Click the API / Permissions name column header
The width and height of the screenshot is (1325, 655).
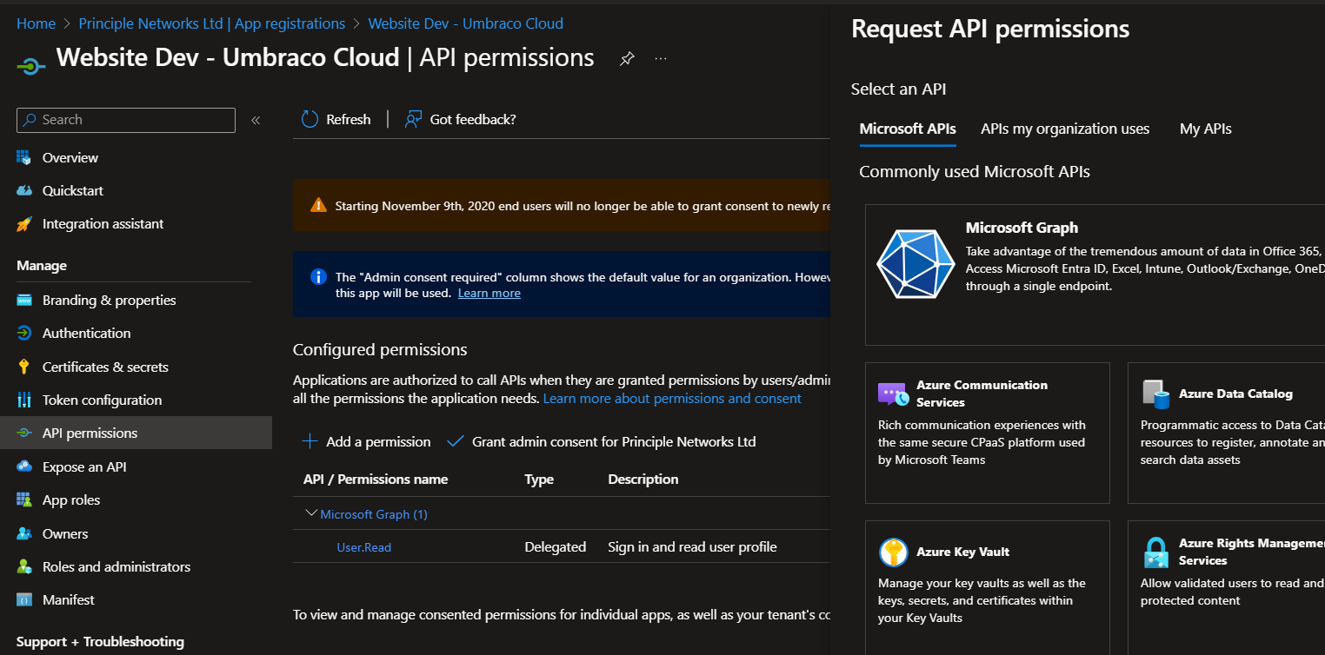click(x=376, y=479)
